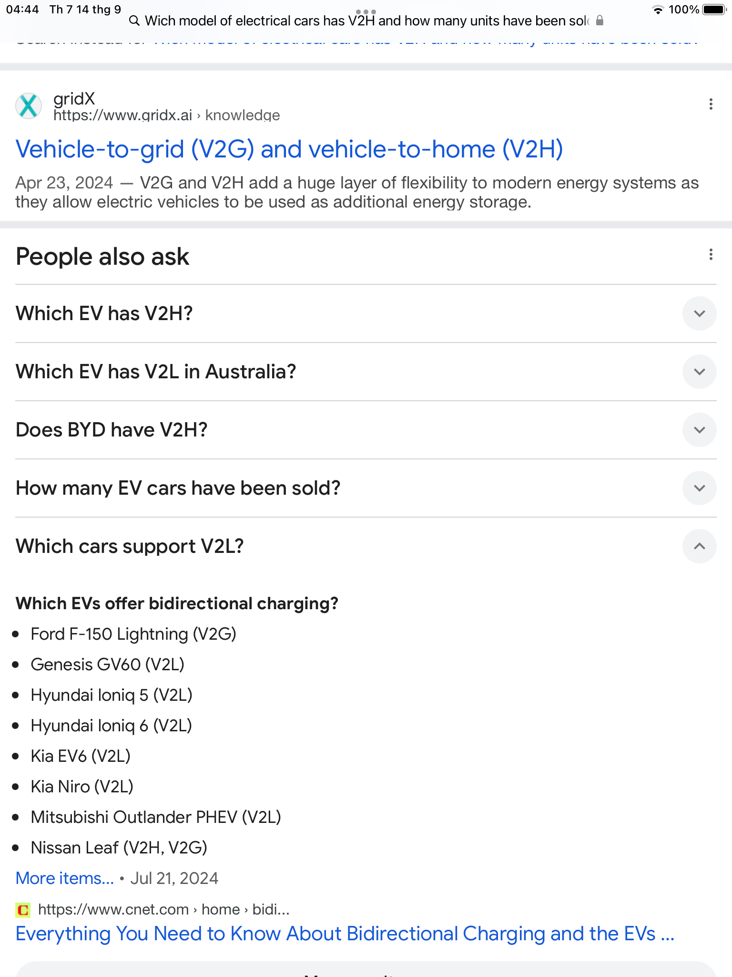Screen dimensions: 732x977
Task: Open CNET 'Everything You Need to Know' article
Action: point(345,934)
